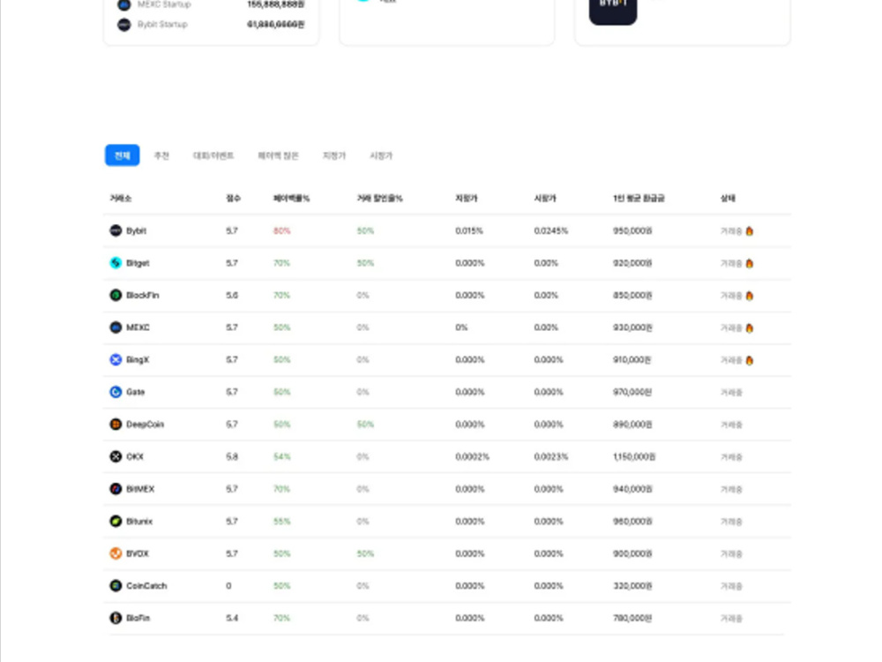Click the fire icon in the BlockFin row
The image size is (882, 662).
[749, 296]
